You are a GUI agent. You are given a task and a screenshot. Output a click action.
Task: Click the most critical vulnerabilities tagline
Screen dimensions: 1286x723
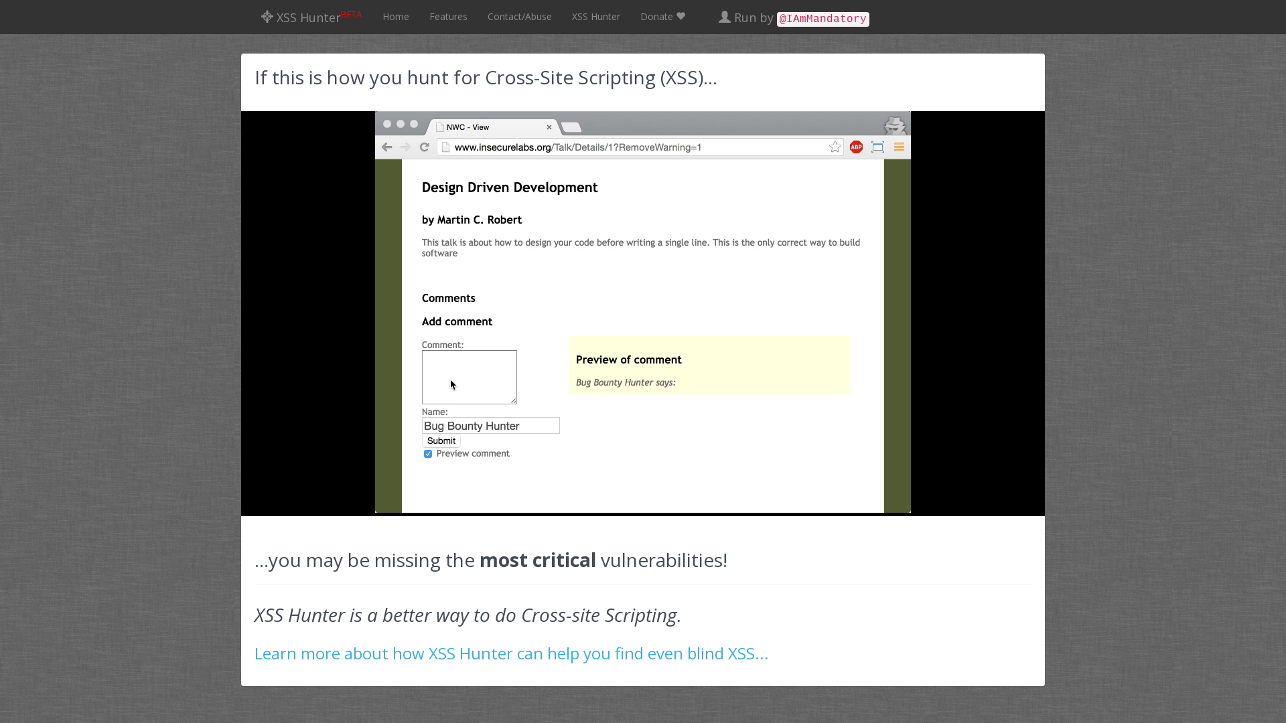tap(491, 560)
